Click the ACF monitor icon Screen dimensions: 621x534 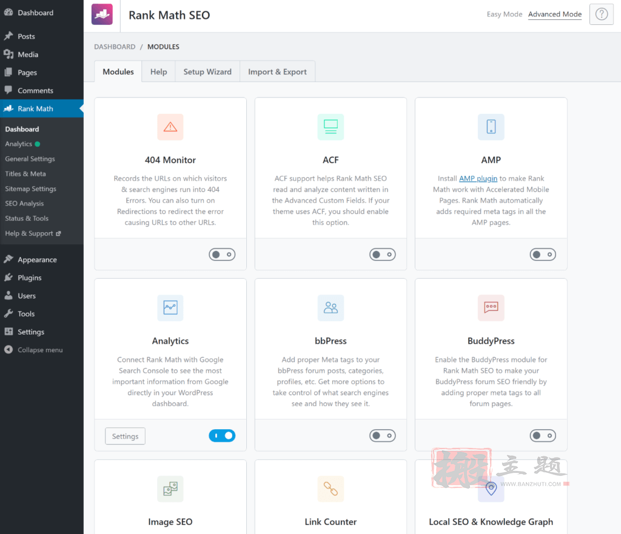pos(331,127)
